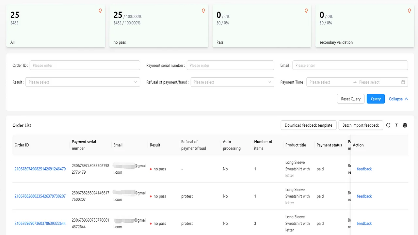Select the no pass summary card

coord(159,26)
